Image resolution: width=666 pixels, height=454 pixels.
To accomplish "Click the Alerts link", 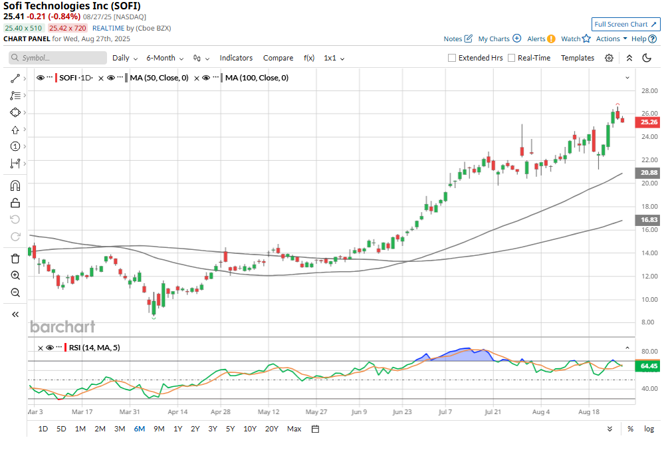I will pos(536,39).
